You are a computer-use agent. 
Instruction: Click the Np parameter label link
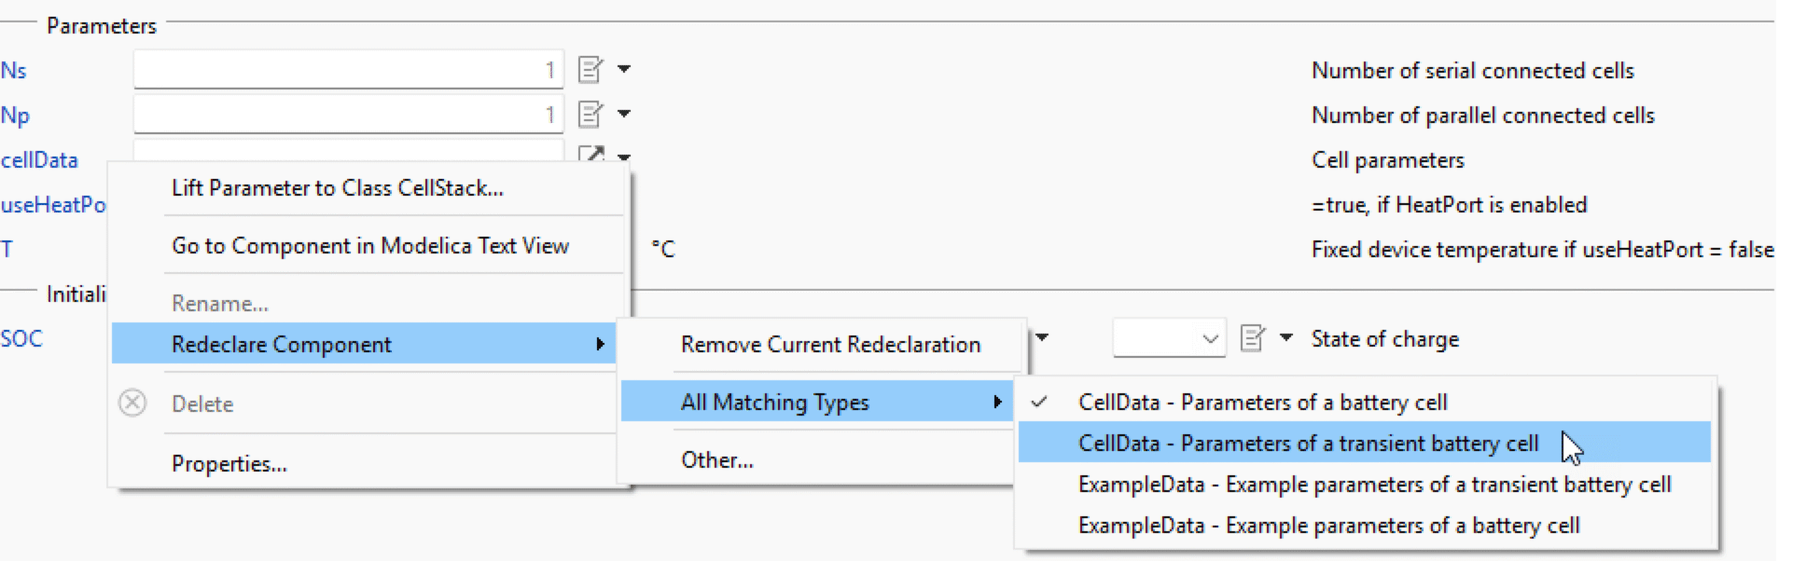tap(15, 116)
